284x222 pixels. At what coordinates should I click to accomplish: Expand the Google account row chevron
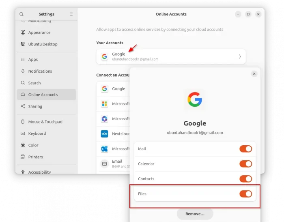[x=239, y=56]
